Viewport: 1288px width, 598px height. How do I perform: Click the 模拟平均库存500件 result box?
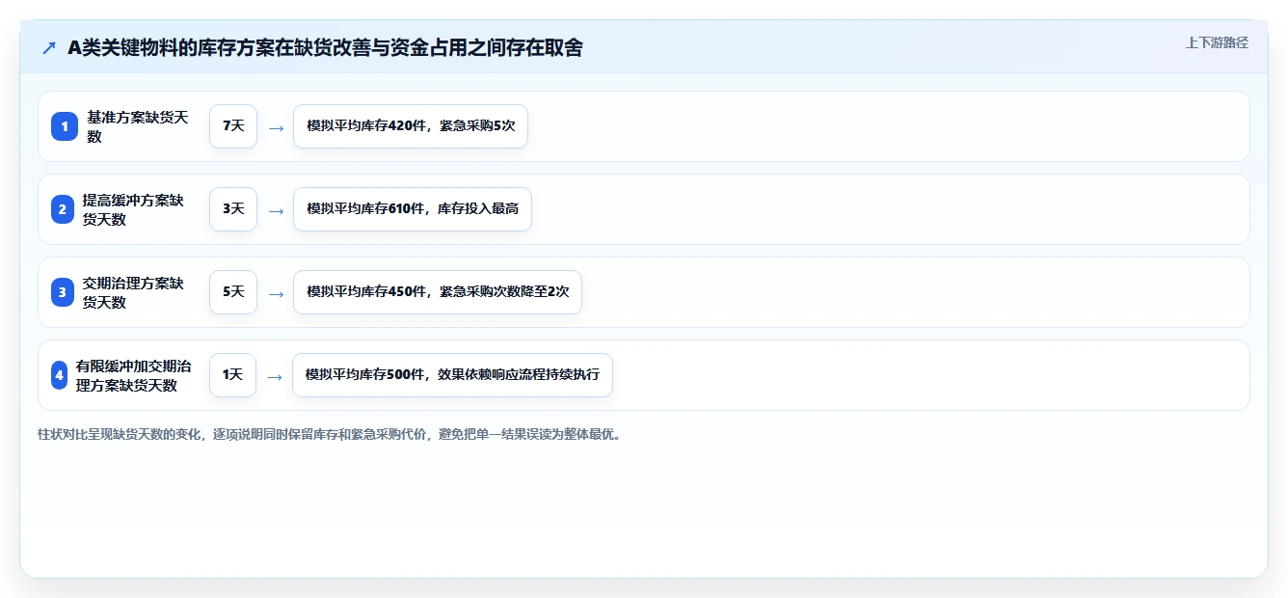pos(452,375)
